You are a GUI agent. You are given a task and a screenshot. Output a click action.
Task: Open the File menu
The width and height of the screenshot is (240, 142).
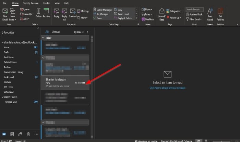pyautogui.click(x=5, y=3)
